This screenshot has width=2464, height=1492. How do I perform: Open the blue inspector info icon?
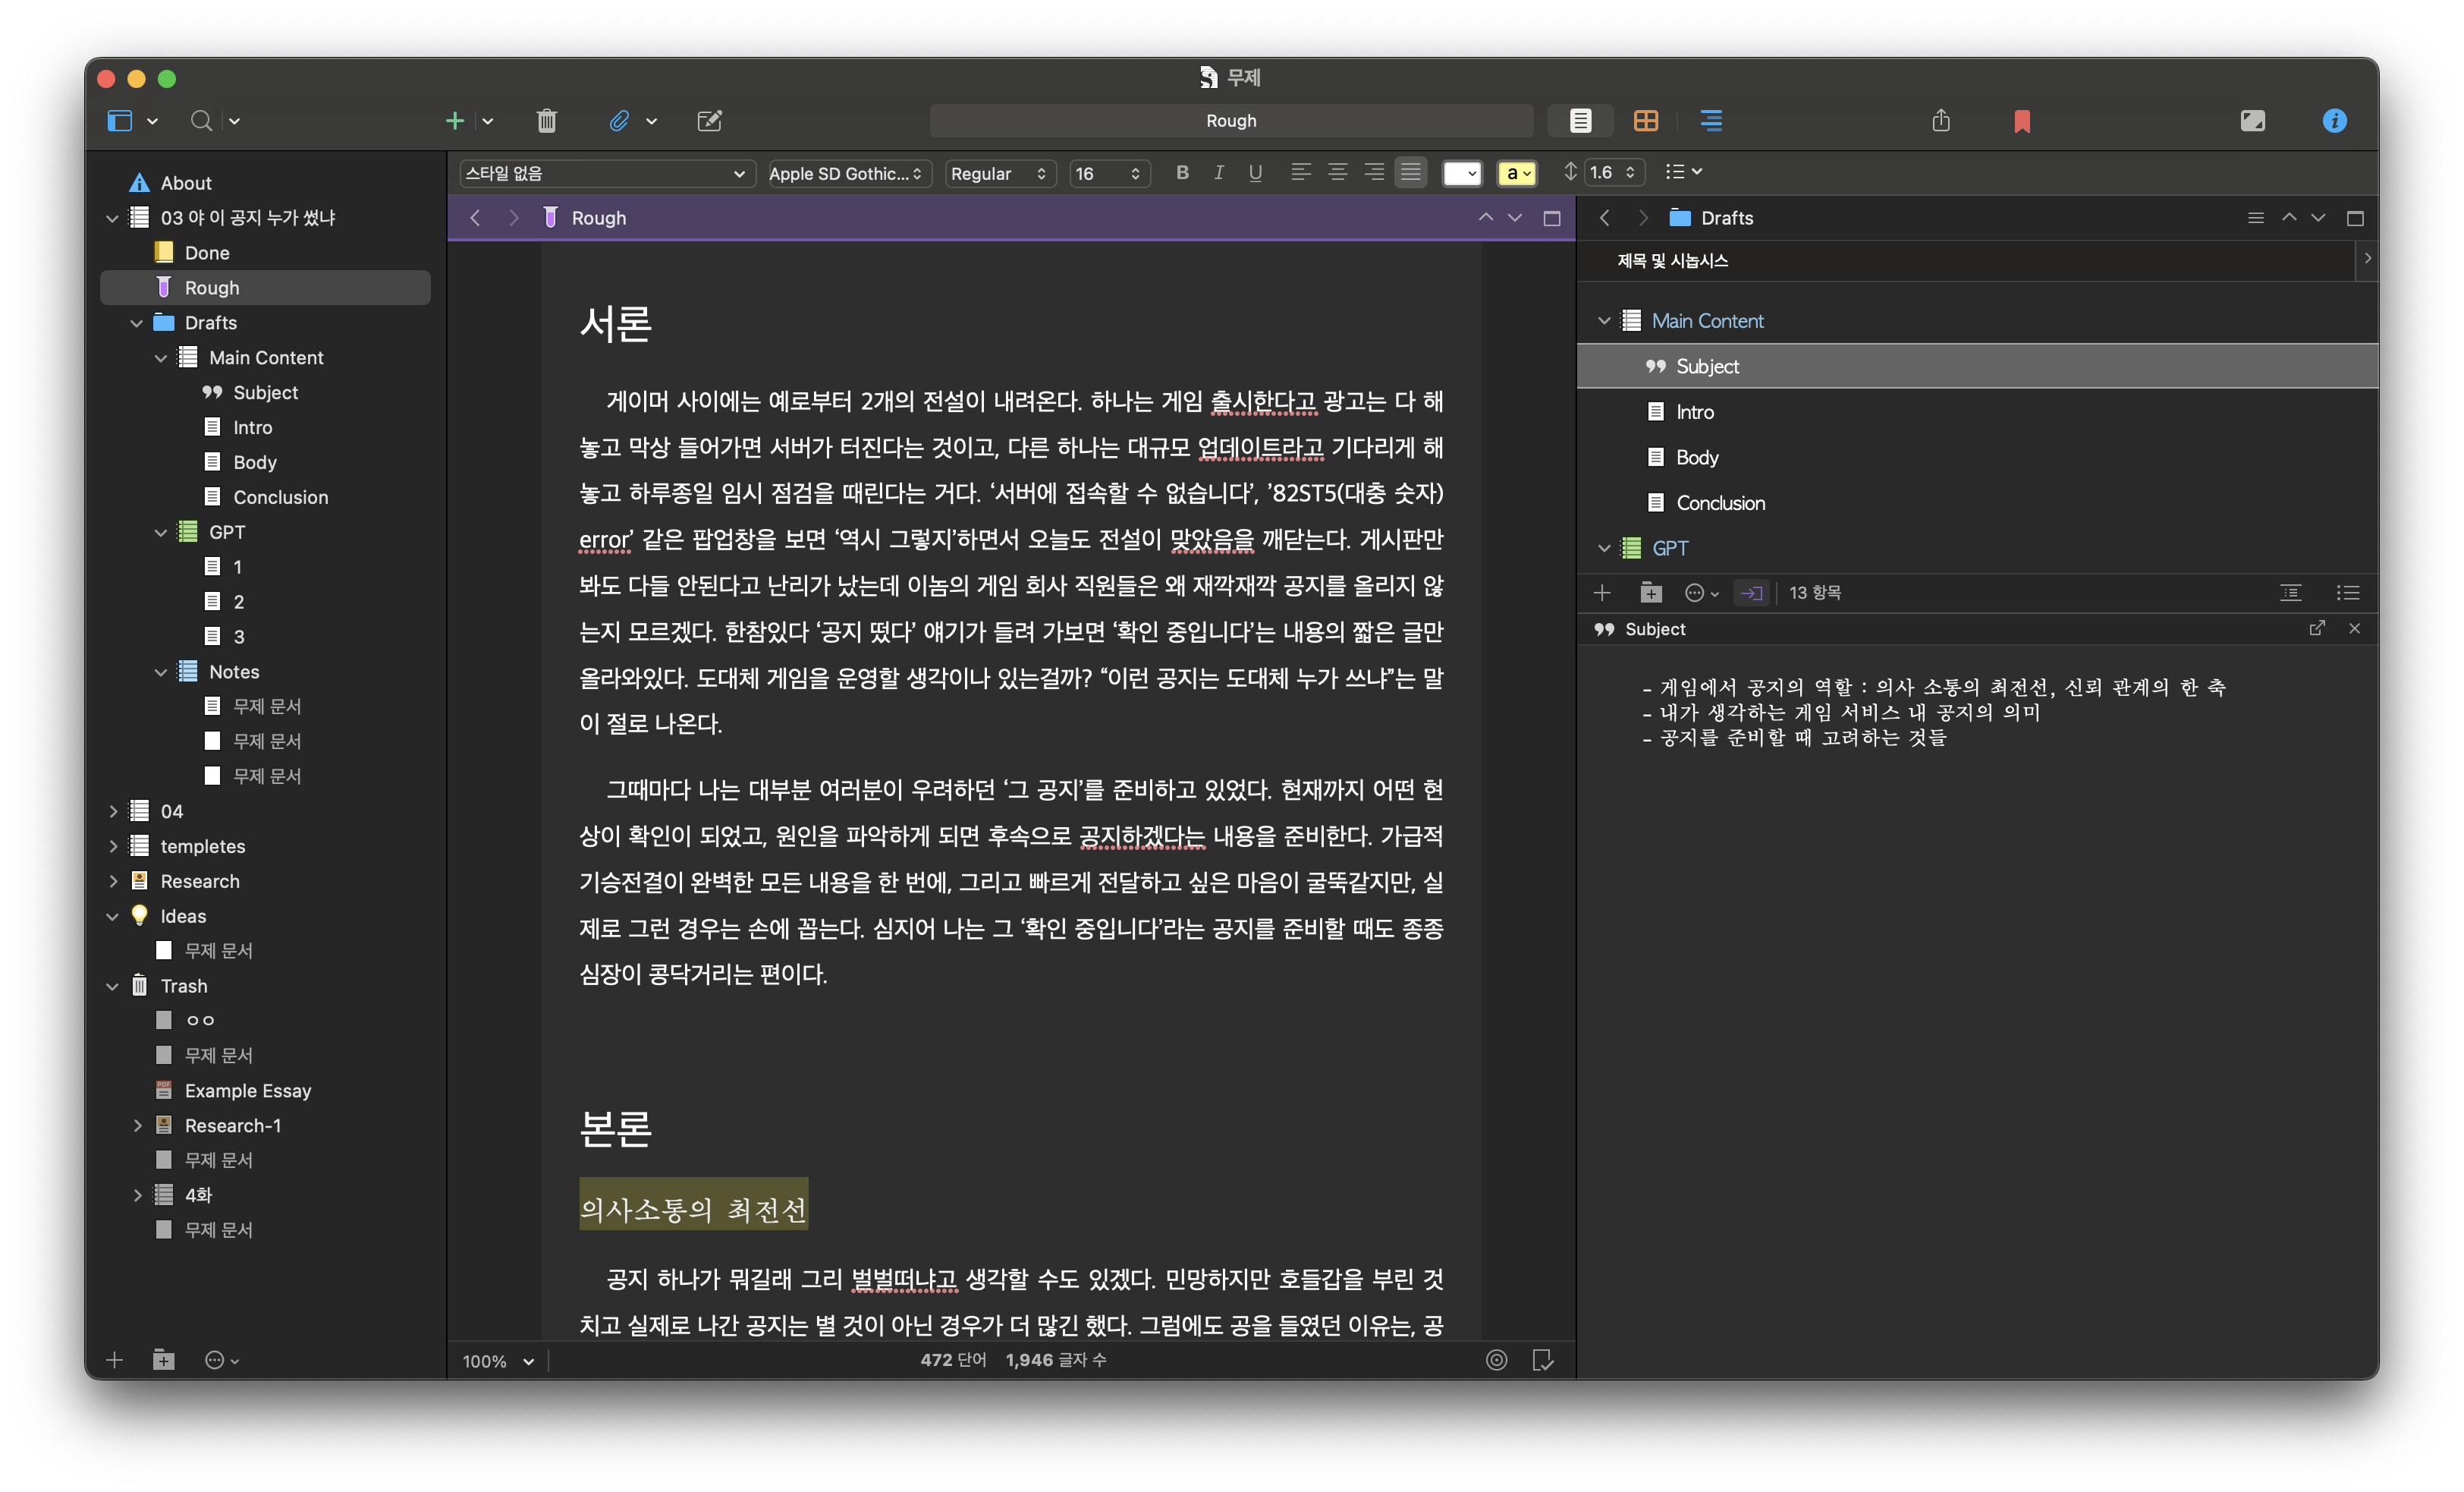[2334, 121]
